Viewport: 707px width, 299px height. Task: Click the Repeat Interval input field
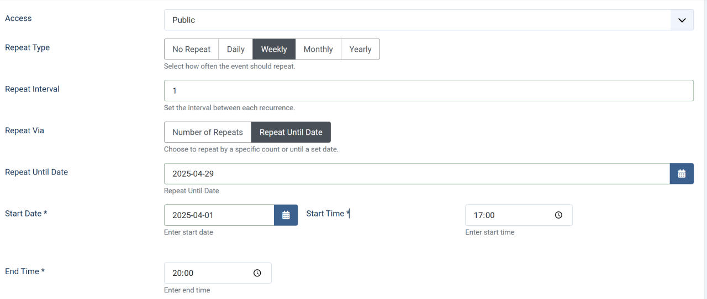pyautogui.click(x=428, y=91)
